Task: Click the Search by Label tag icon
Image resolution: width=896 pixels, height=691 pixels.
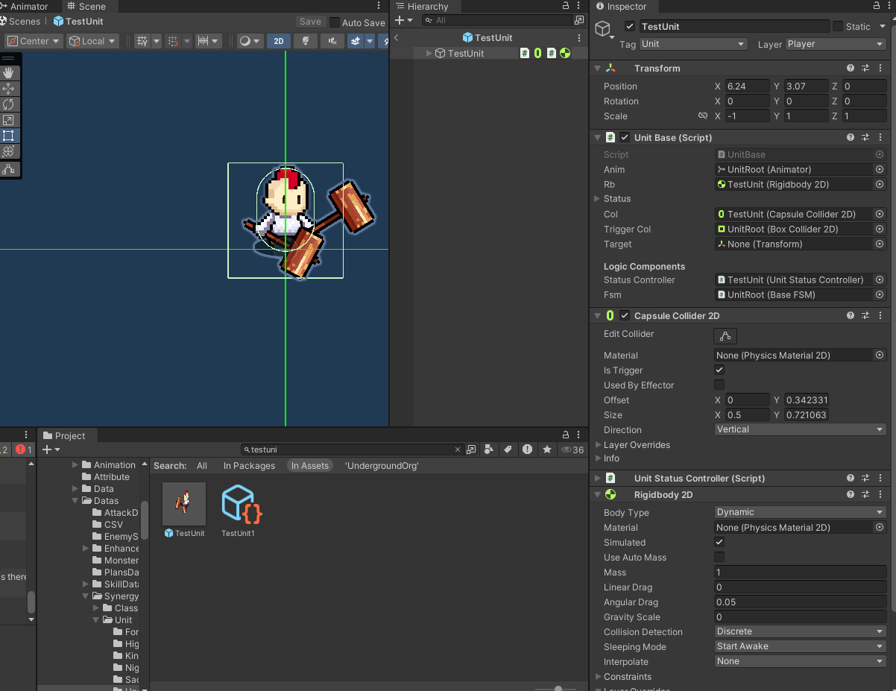Action: 508,449
